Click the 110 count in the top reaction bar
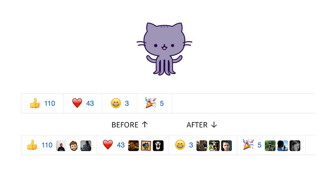The height and width of the screenshot is (183, 327). pos(50,103)
